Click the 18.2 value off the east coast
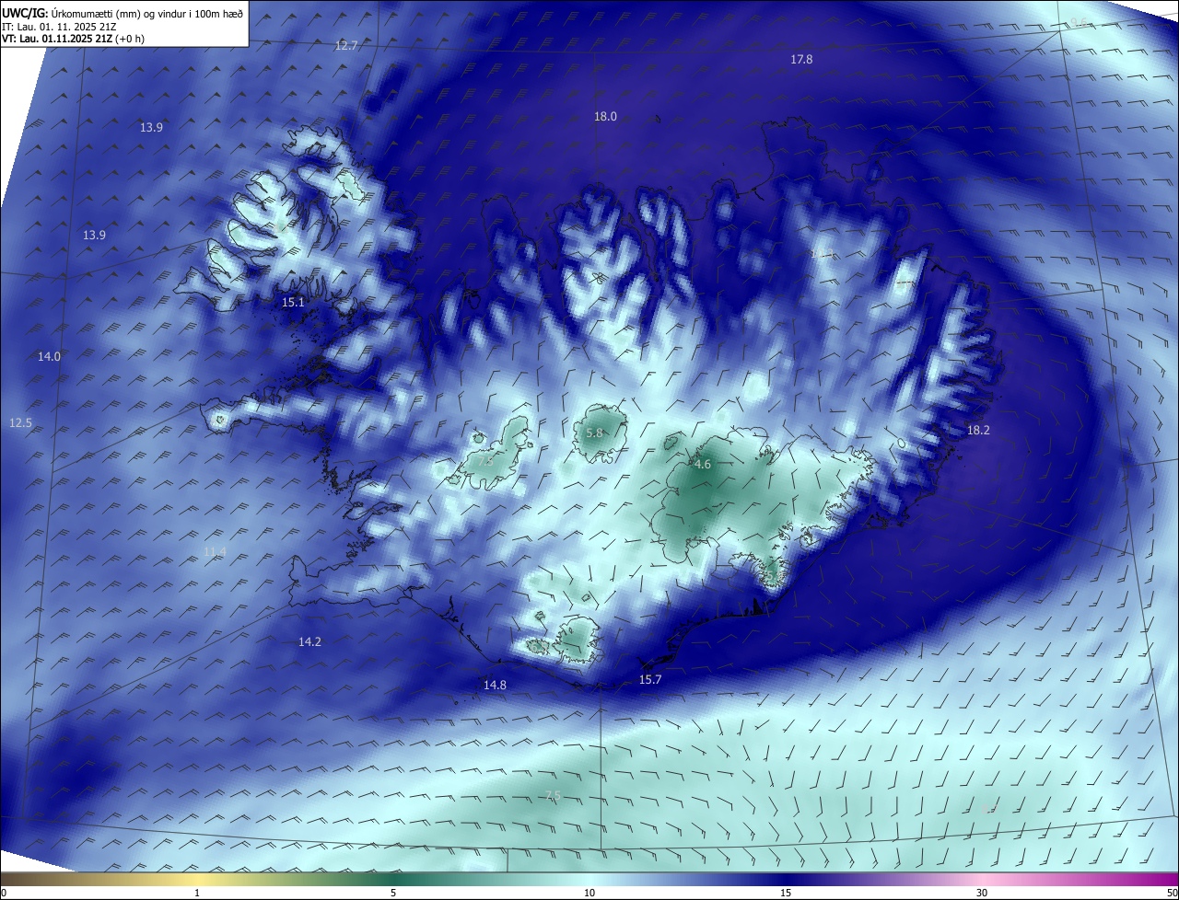Screen dimensions: 1179x900 pyautogui.click(x=978, y=430)
